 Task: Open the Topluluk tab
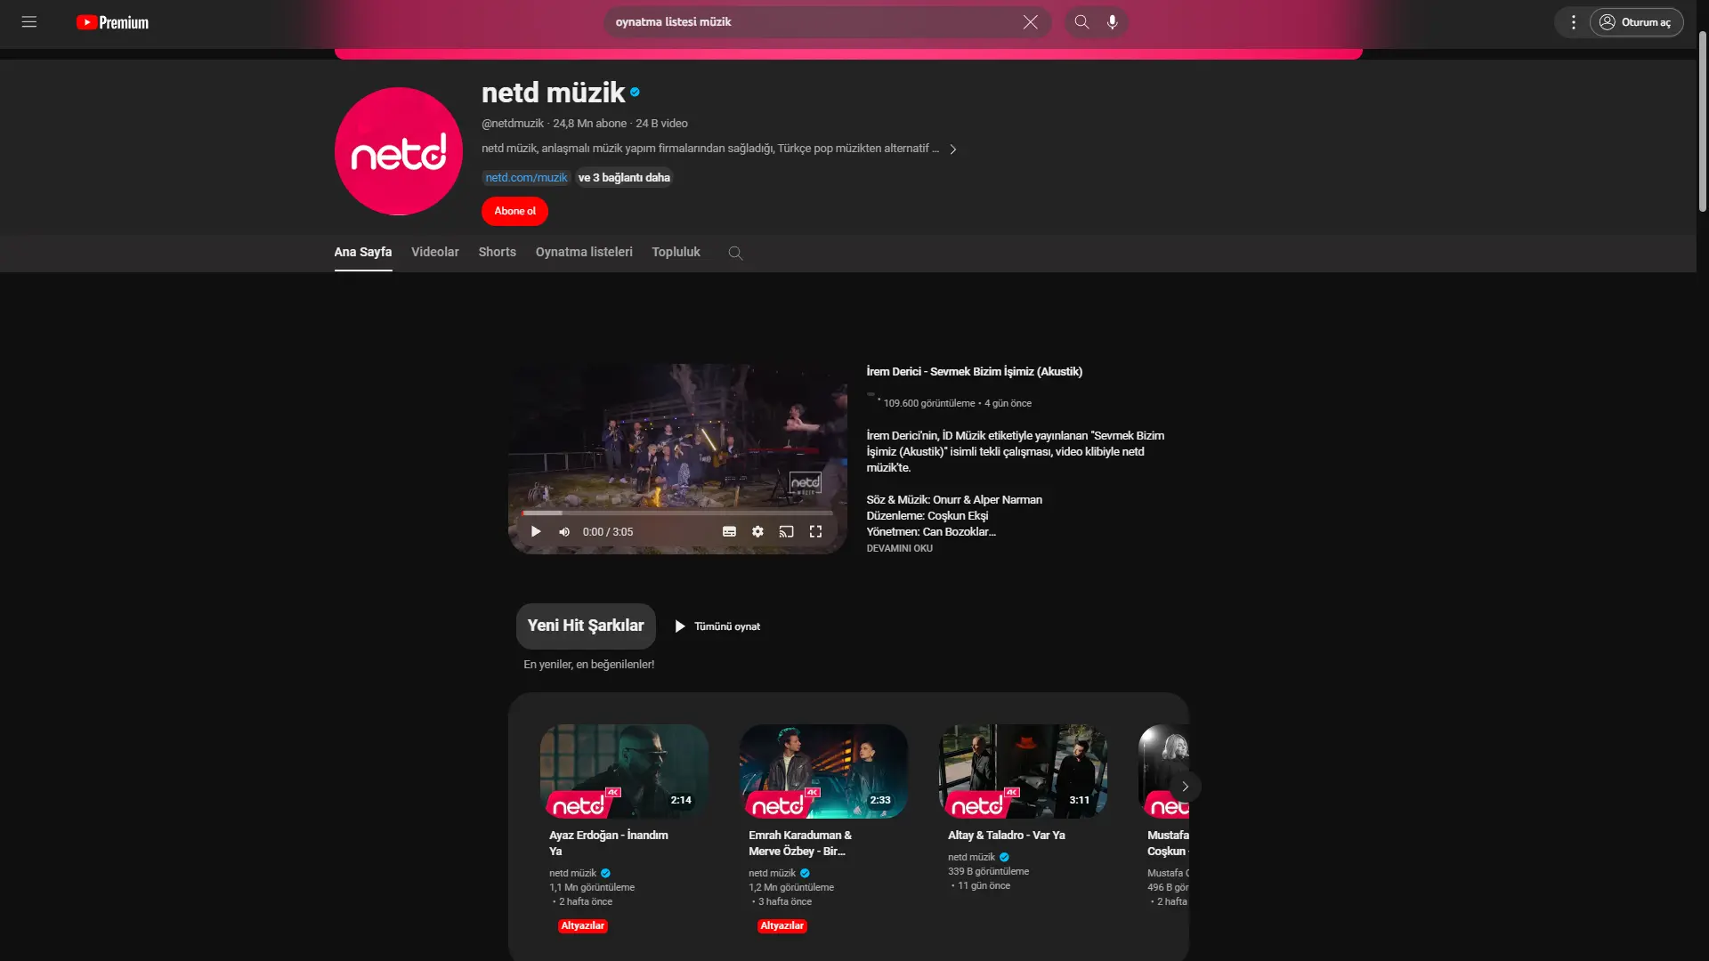coord(676,253)
